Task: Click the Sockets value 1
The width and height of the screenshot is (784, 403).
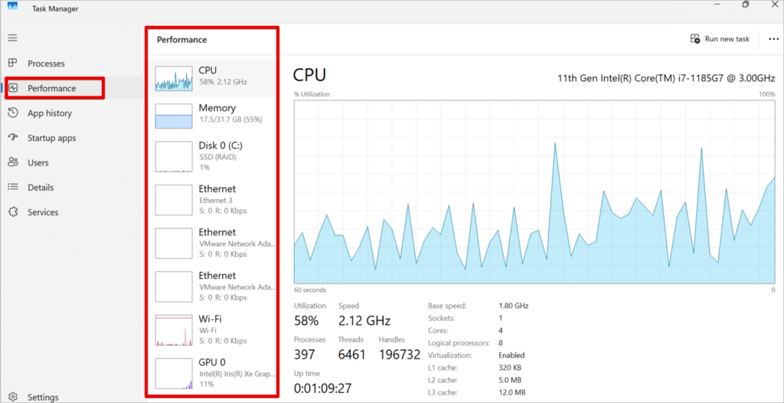Action: [501, 318]
